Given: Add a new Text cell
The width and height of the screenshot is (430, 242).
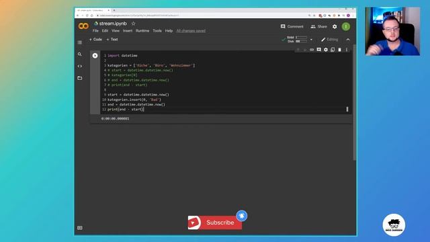Looking at the screenshot, I should [112, 40].
